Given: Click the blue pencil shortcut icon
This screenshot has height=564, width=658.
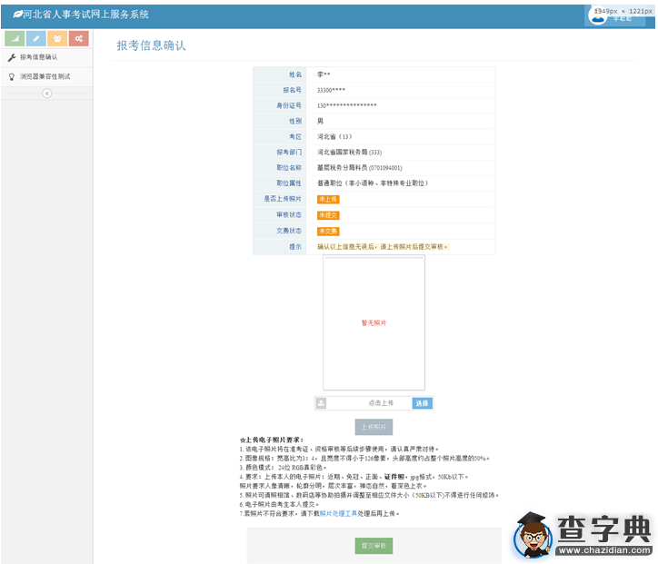Looking at the screenshot, I should click(36, 38).
